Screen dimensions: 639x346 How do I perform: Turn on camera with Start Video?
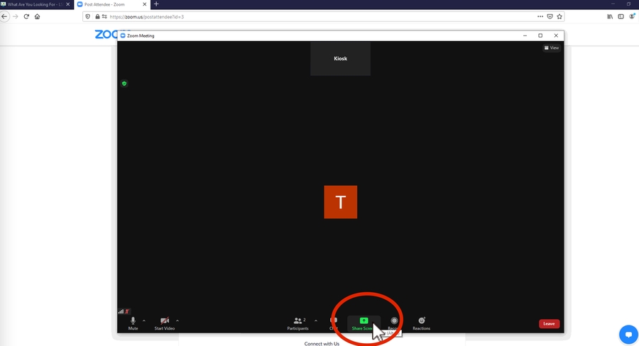pyautogui.click(x=165, y=323)
